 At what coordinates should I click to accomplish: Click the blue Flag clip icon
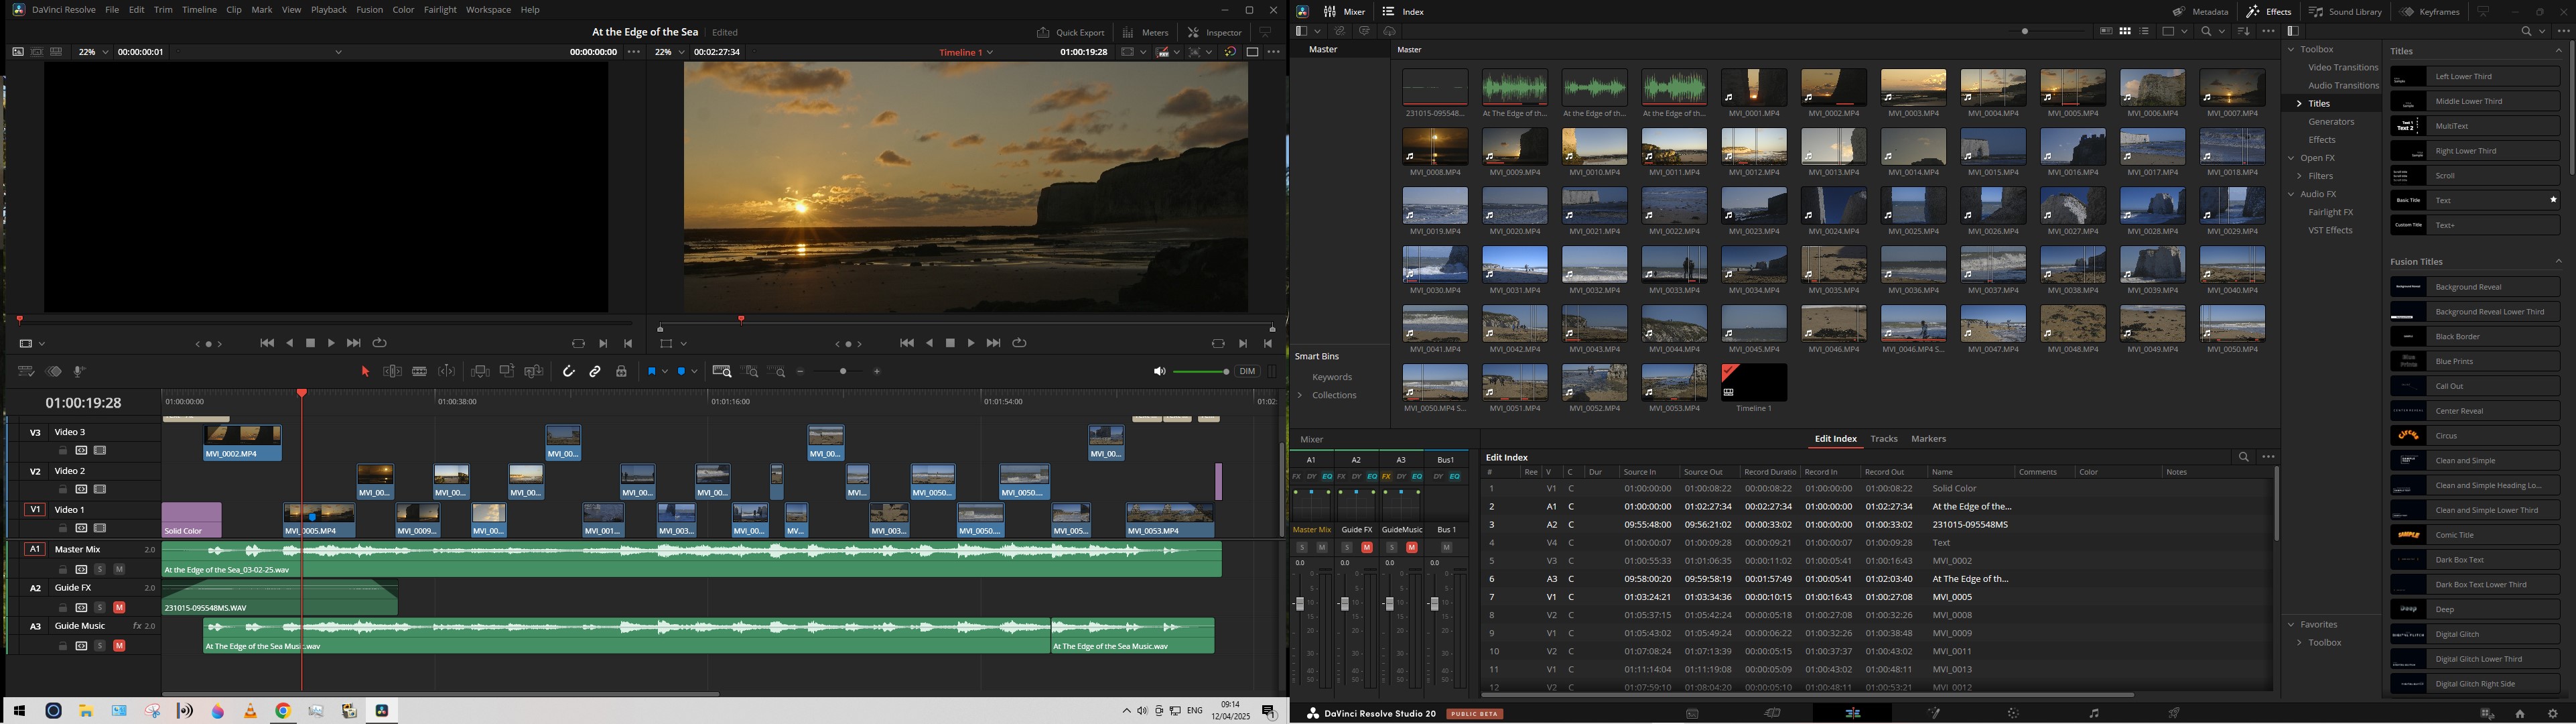coord(651,372)
